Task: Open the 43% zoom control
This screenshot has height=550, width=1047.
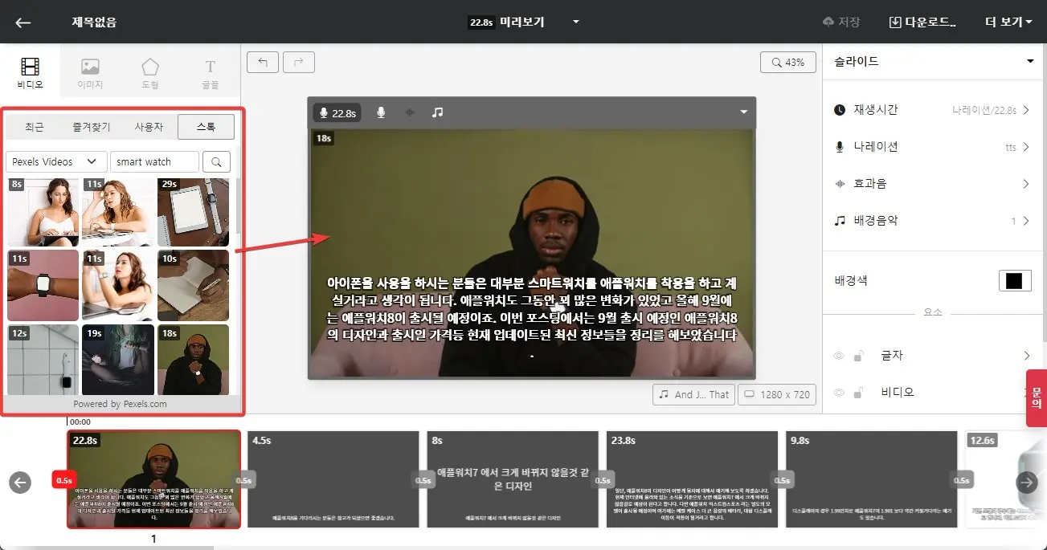Action: pyautogui.click(x=787, y=62)
